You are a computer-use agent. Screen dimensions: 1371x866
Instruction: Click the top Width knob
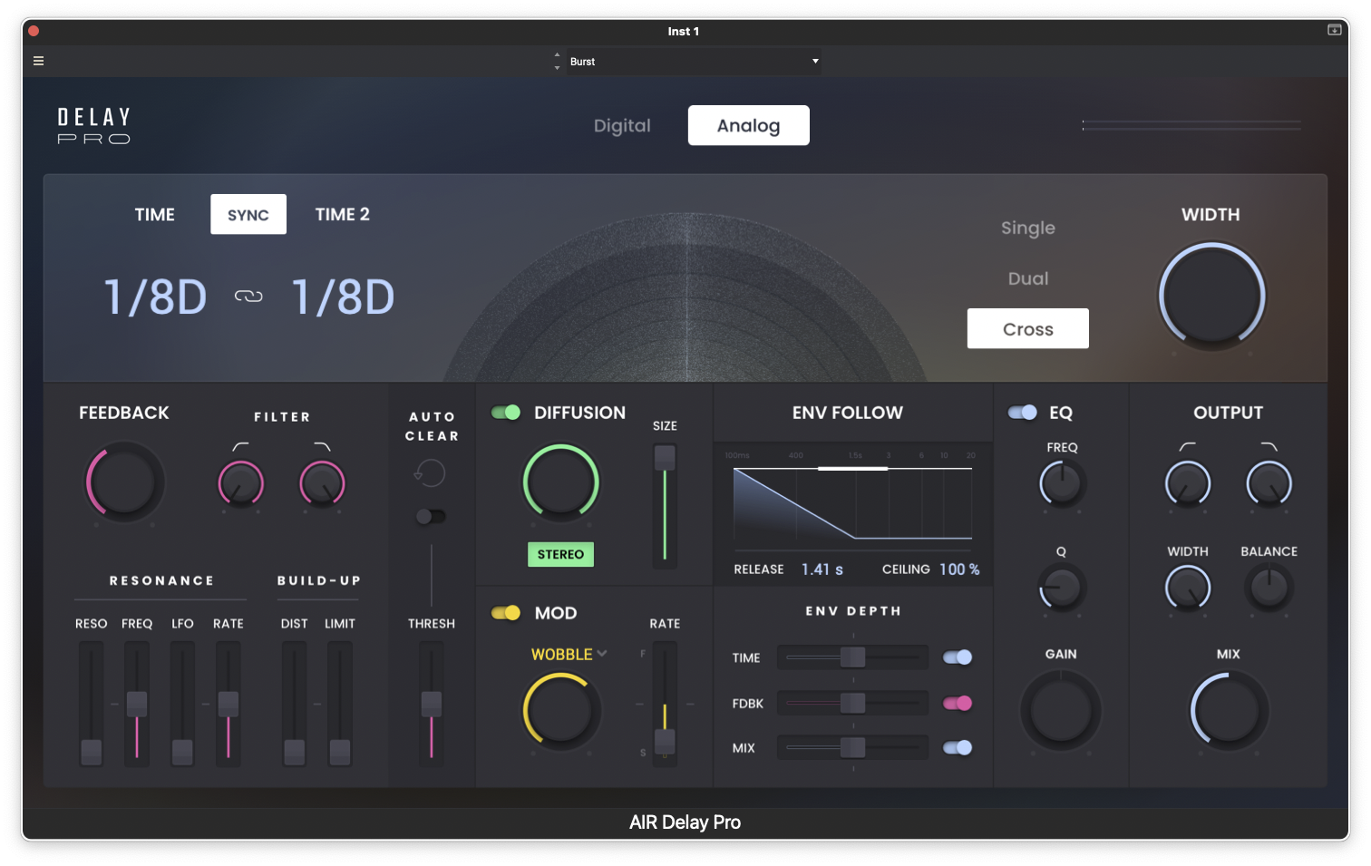(1211, 296)
